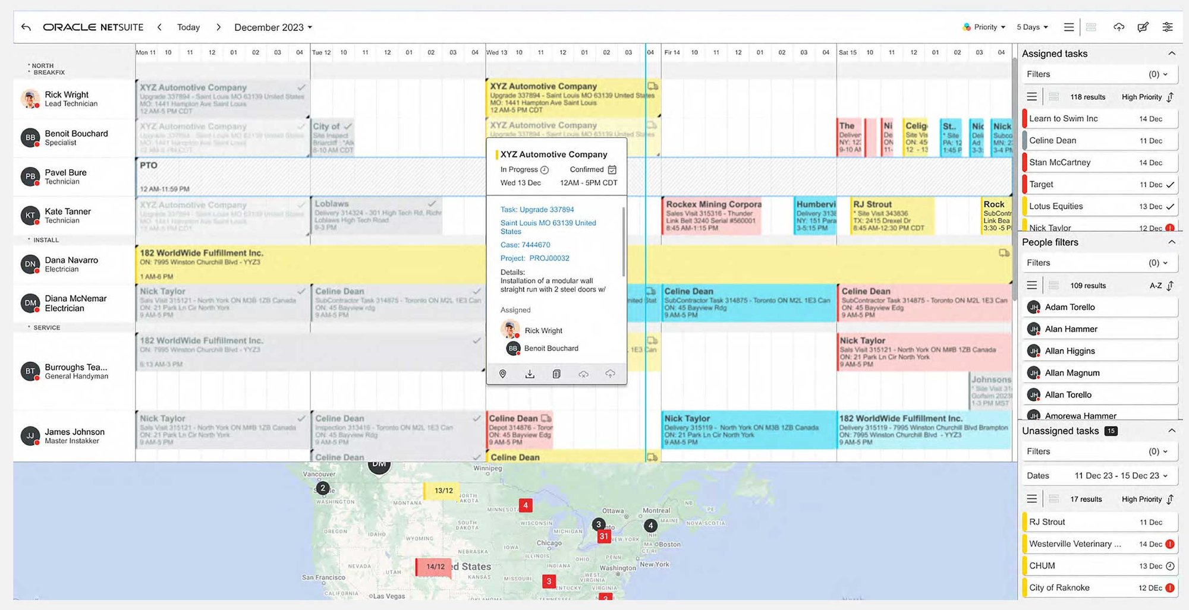Screen dimensions: 1189x610
Task: Switch Unassigned tasks to card layout
Action: [x=1053, y=500]
